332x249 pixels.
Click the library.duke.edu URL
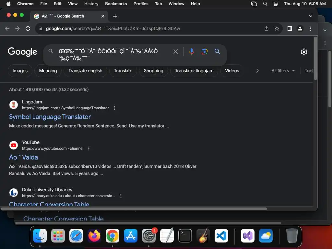(69, 196)
